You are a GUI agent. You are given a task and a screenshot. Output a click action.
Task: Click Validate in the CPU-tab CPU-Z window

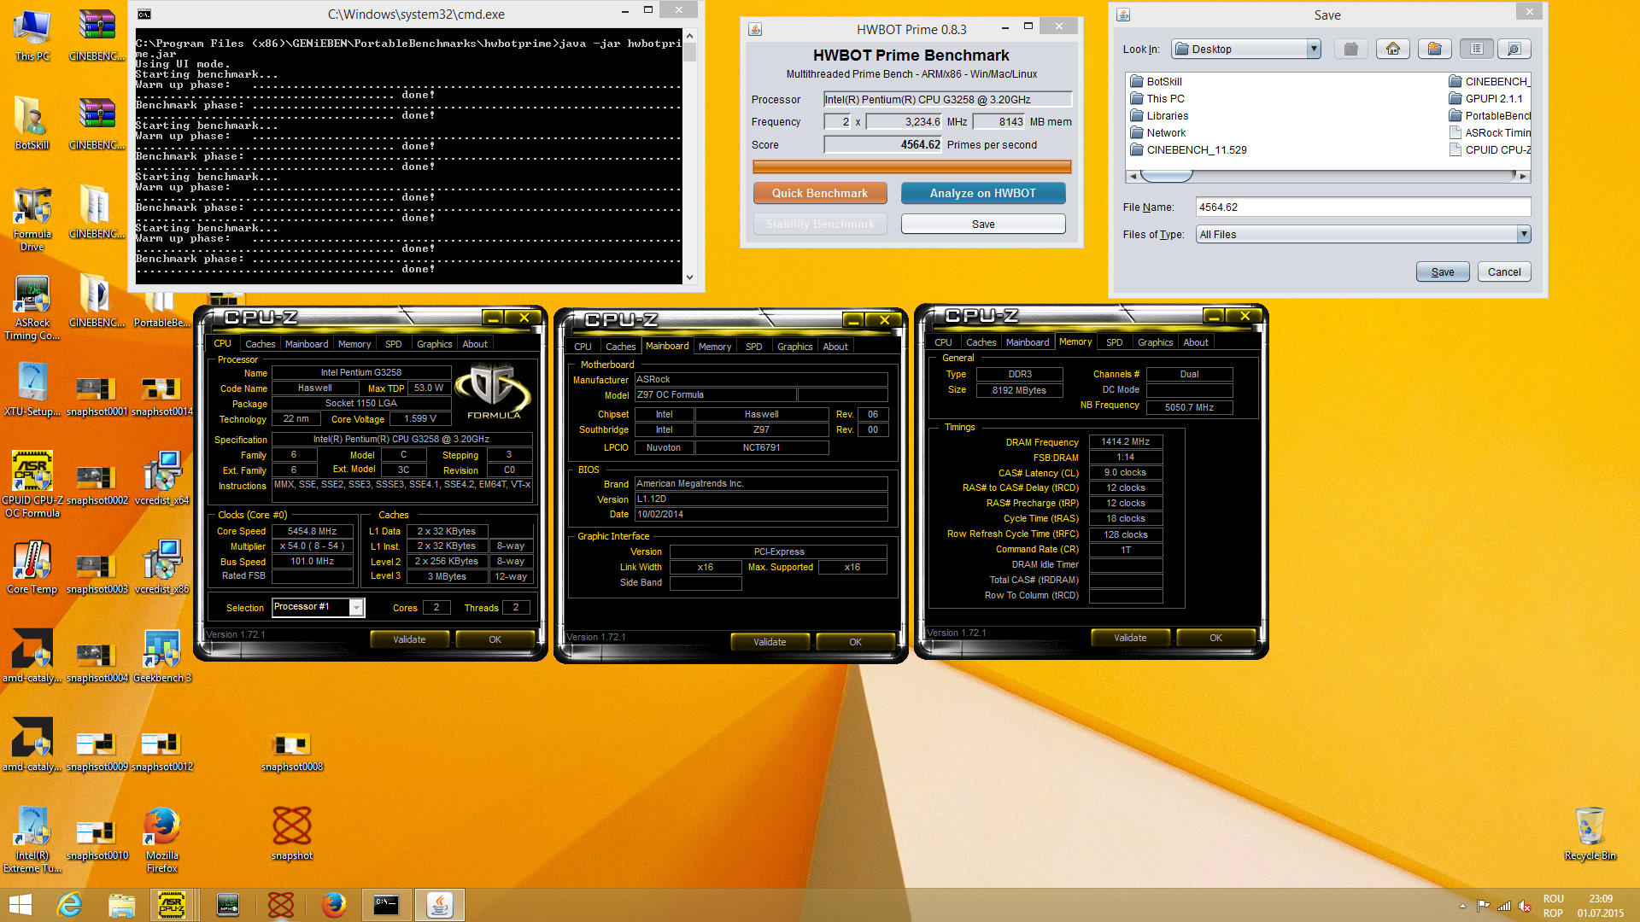(x=409, y=639)
